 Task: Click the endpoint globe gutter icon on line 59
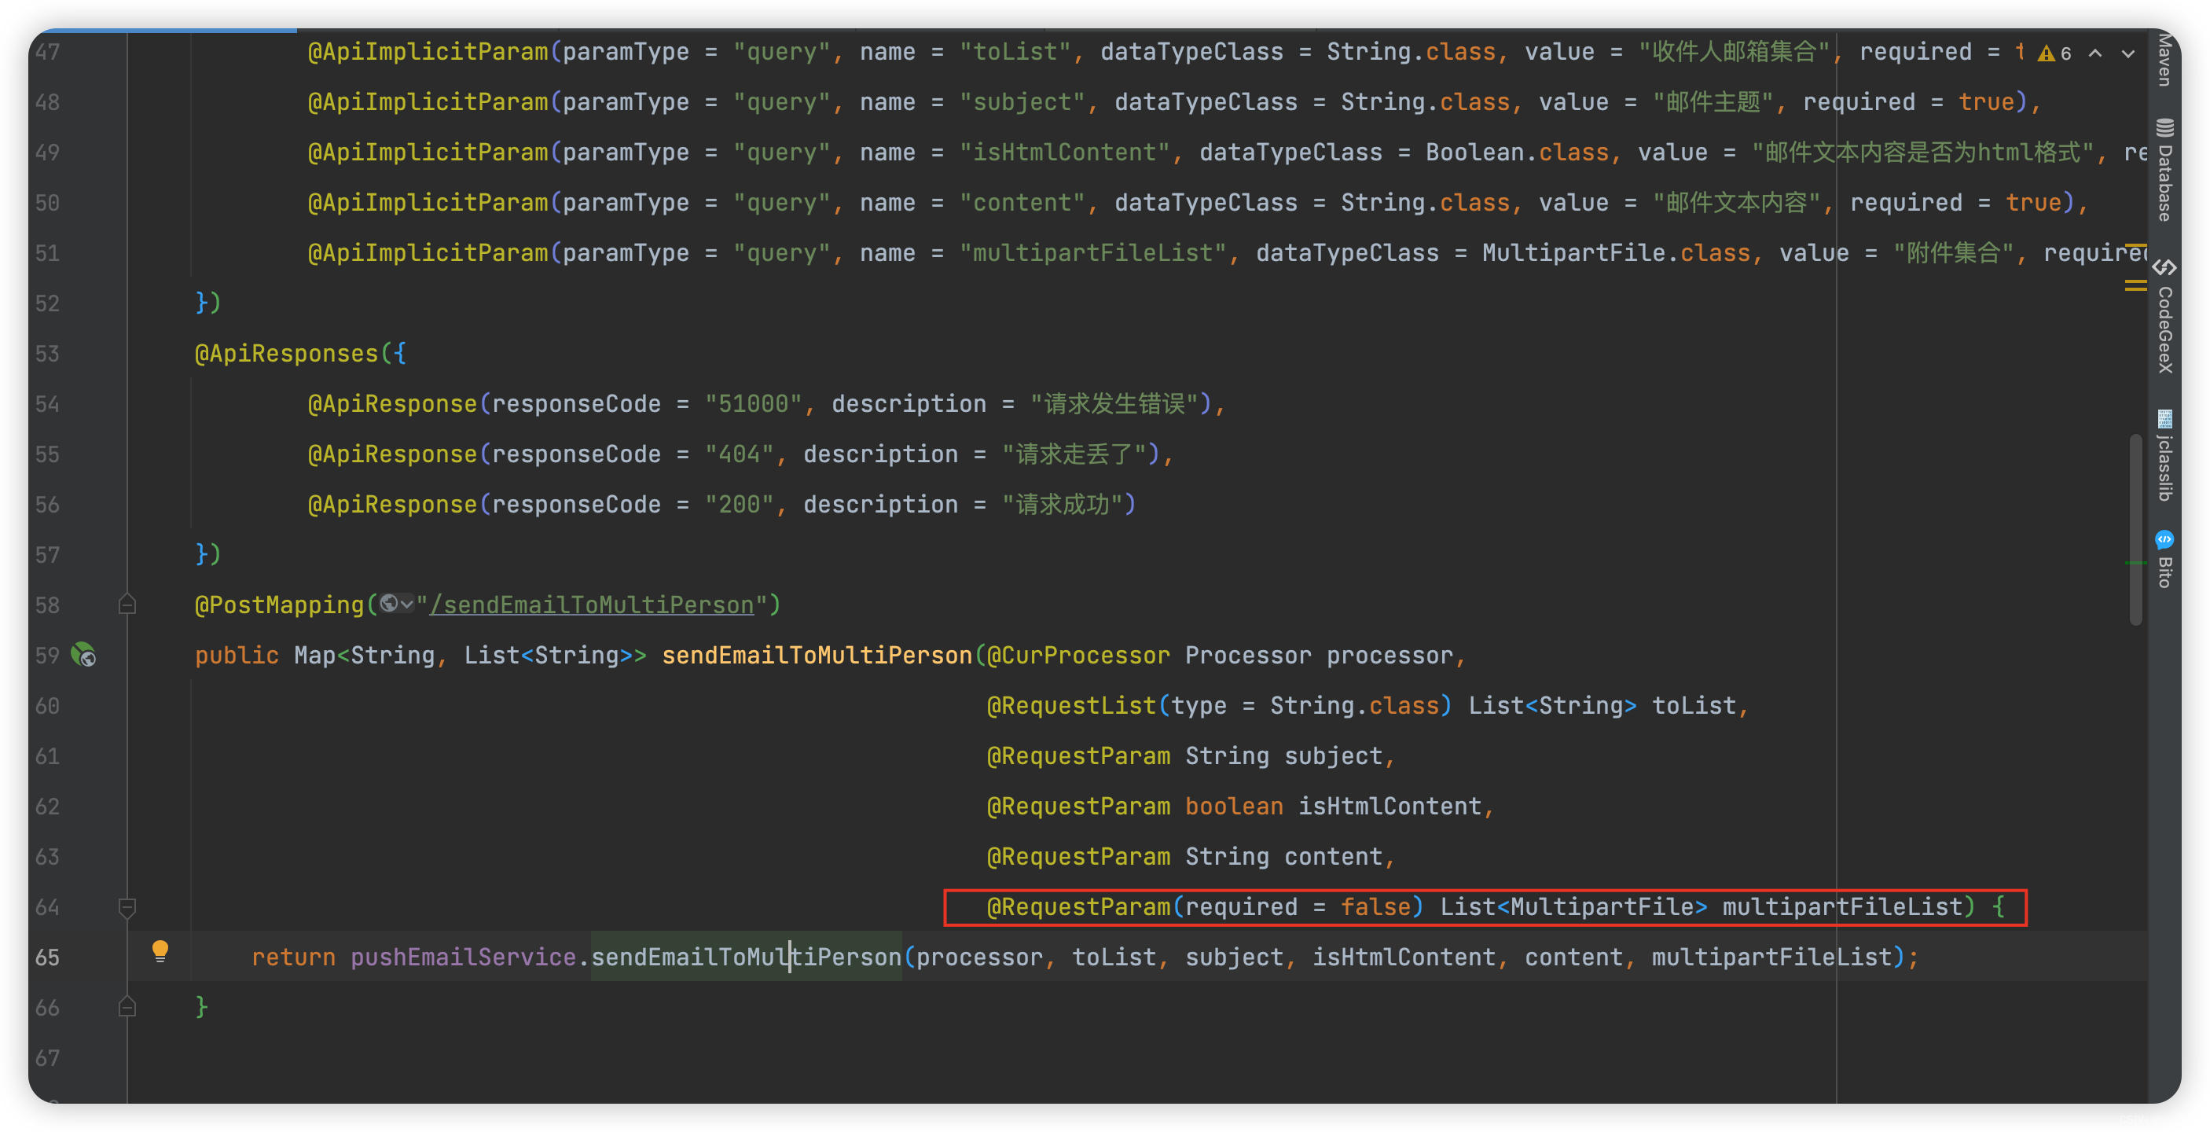pyautogui.click(x=85, y=656)
